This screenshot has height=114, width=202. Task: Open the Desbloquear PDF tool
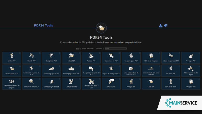12,70
